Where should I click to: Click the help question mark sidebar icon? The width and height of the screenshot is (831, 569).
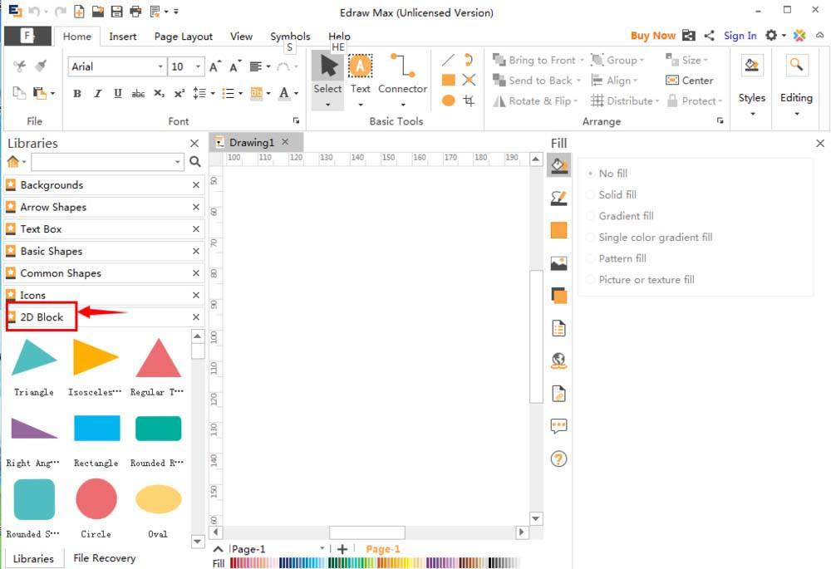point(558,459)
